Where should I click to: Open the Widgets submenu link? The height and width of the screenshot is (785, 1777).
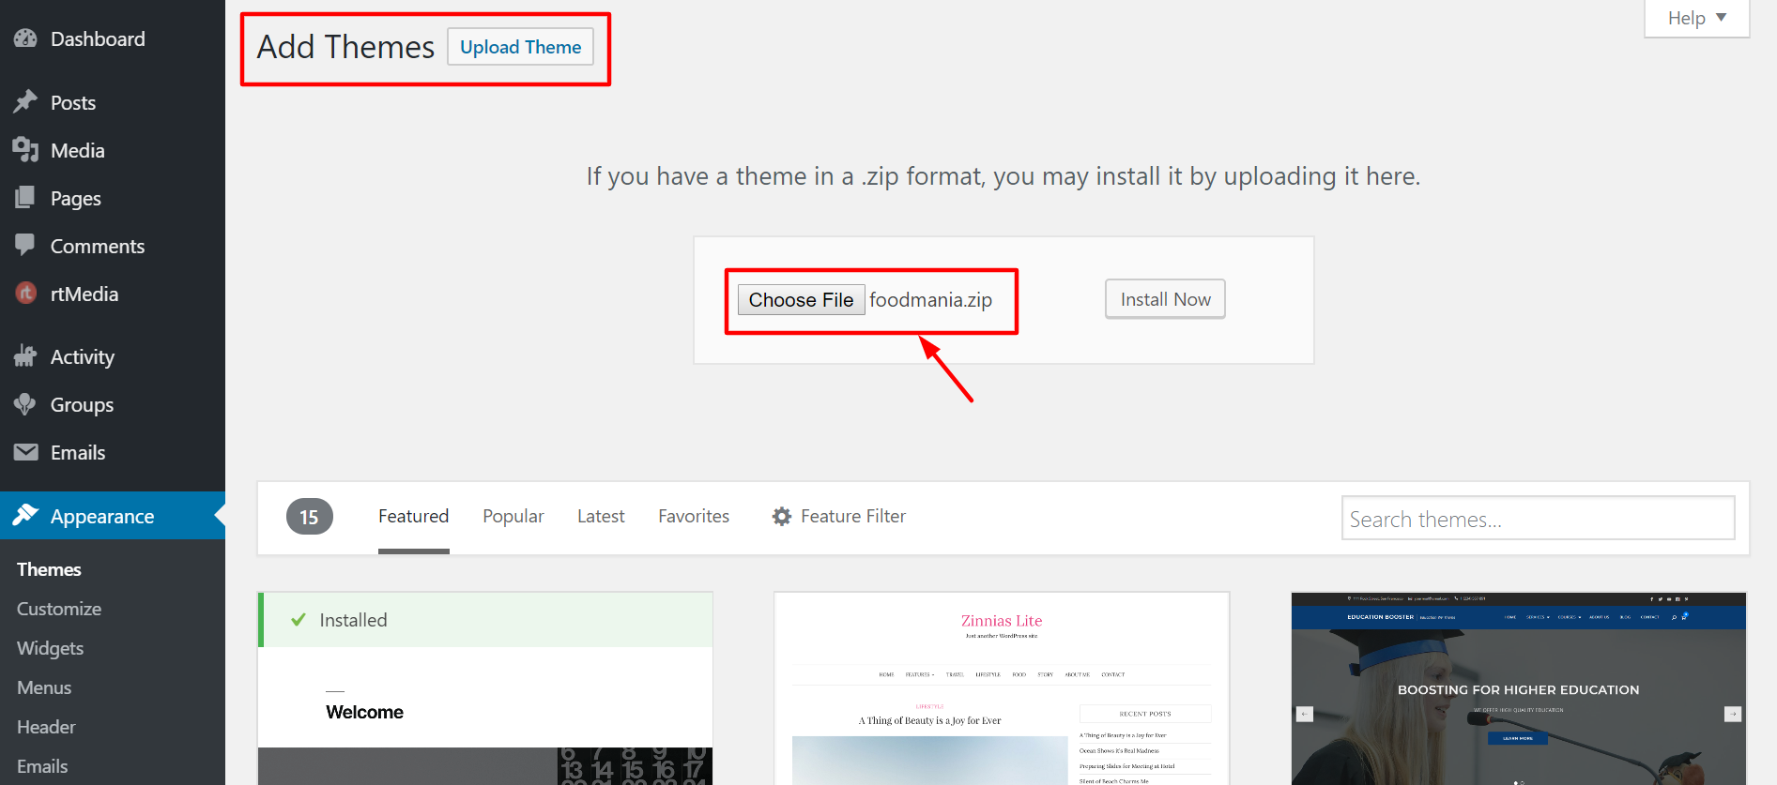click(x=50, y=648)
